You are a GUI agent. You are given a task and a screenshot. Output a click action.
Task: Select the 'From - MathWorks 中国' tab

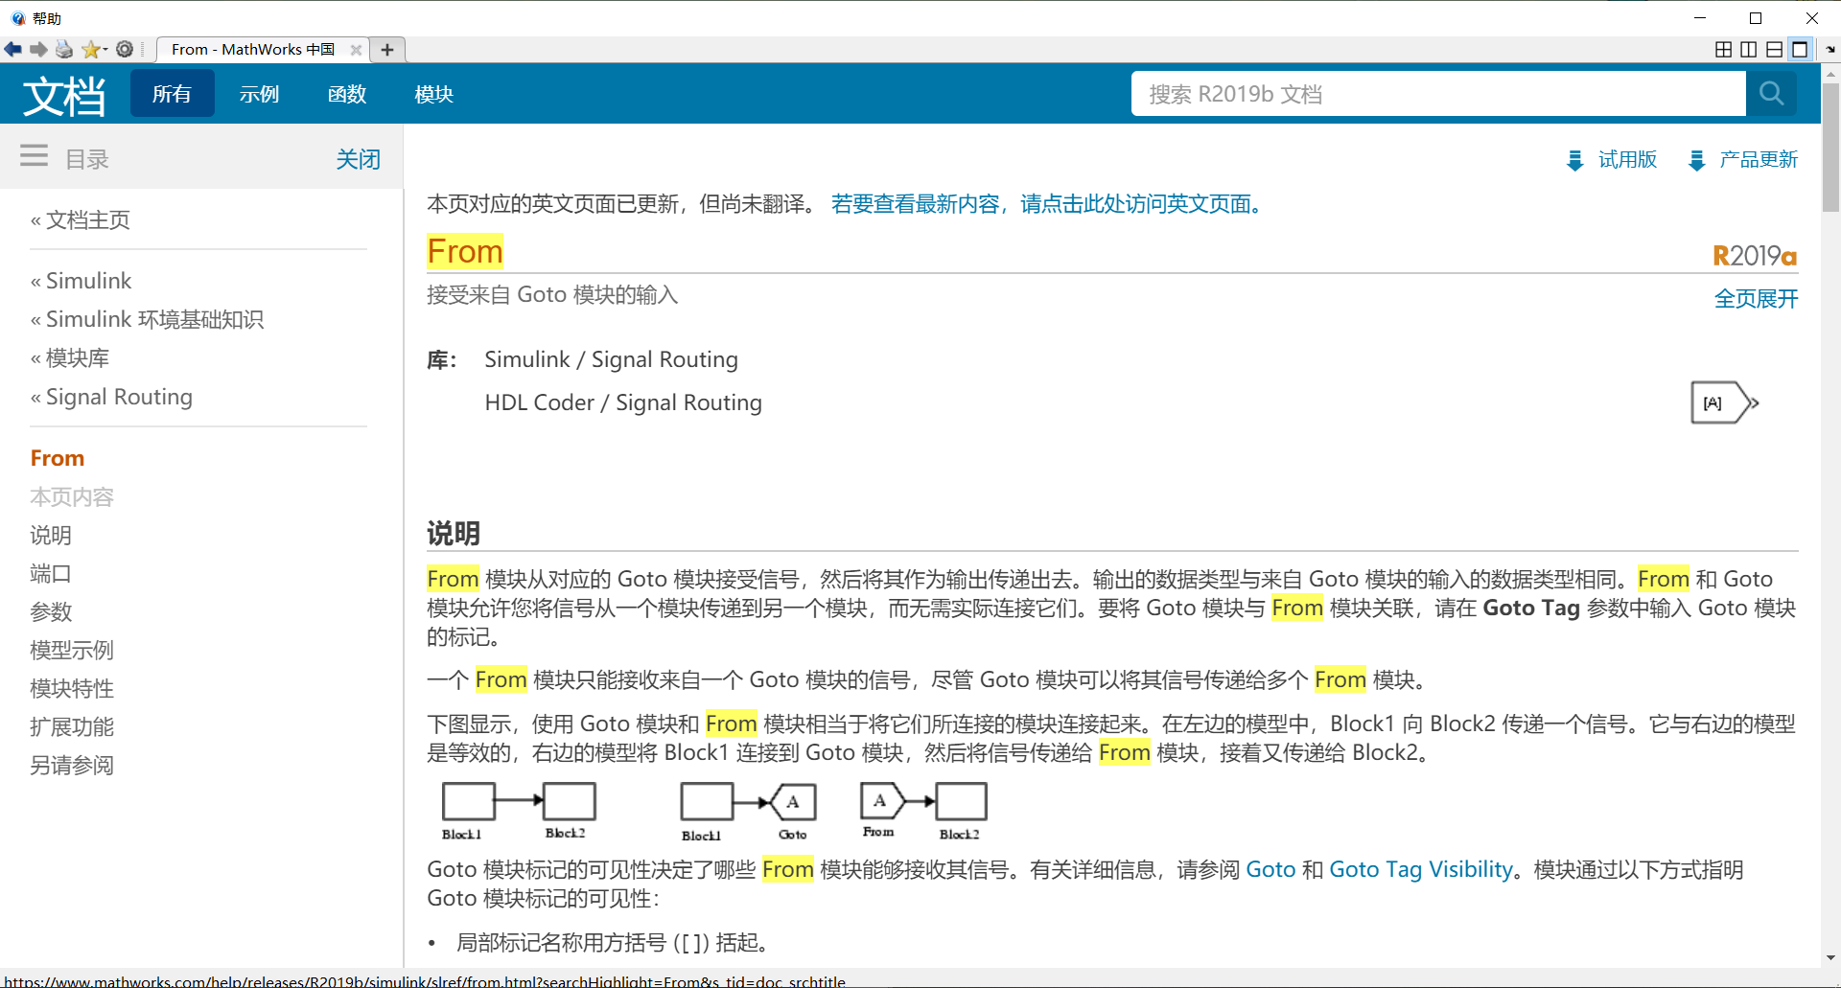(253, 50)
